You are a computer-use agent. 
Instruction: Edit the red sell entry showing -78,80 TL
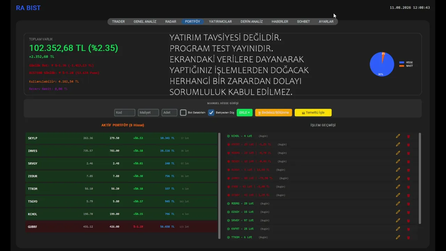(398, 178)
